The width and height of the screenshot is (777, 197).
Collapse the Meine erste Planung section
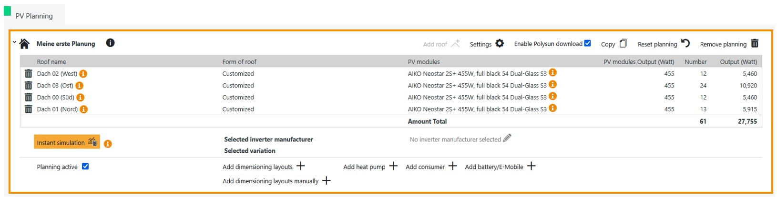pyautogui.click(x=14, y=42)
